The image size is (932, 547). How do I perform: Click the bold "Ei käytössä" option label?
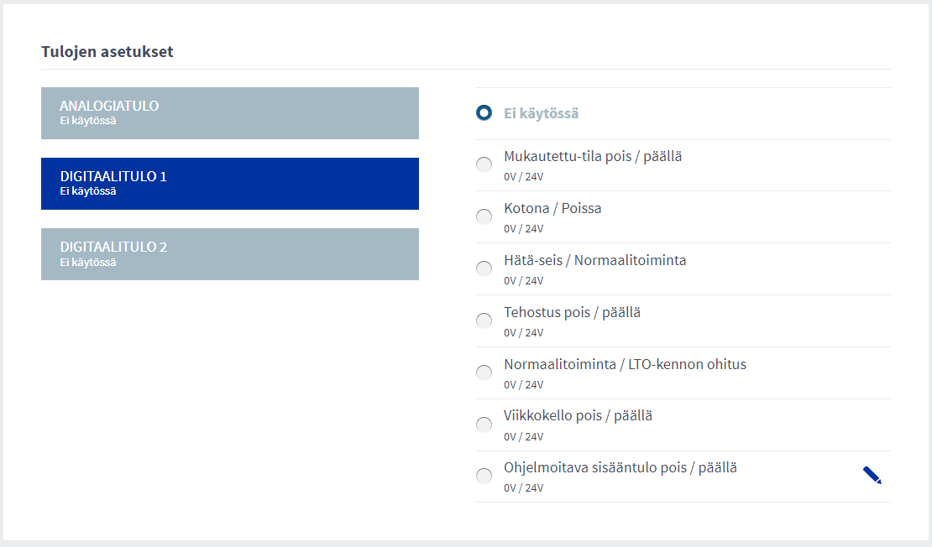pyautogui.click(x=541, y=113)
